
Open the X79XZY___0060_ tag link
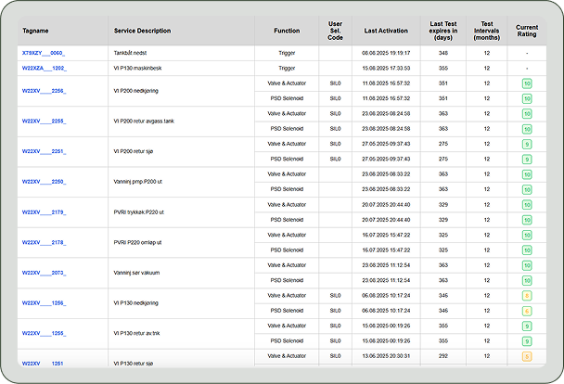click(x=44, y=54)
